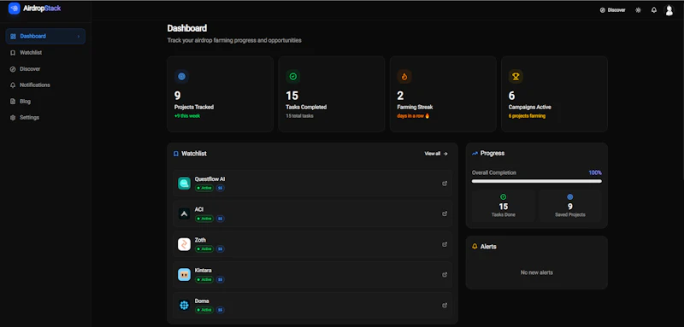Viewport: 684px width, 327px height.
Task: Click the Blog document icon in sidebar
Action: pyautogui.click(x=13, y=102)
